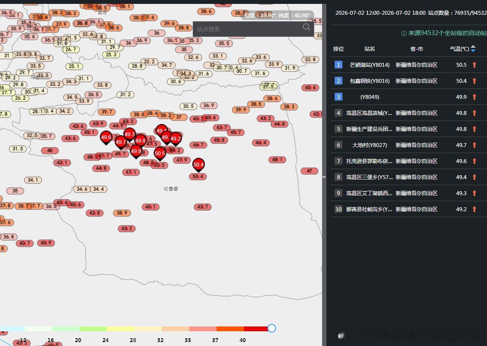Click up arrow in 包鑫钢铁(Y8016) row
487x346 pixels.
point(474,81)
